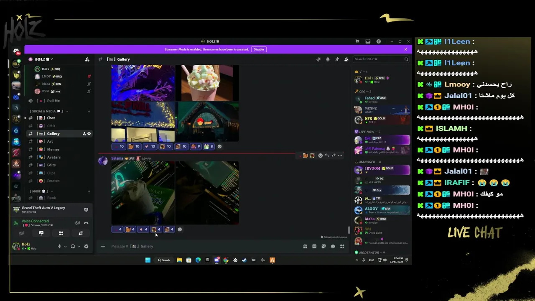
Task: Toggle noise suppression in voice panel
Action: coord(77,223)
